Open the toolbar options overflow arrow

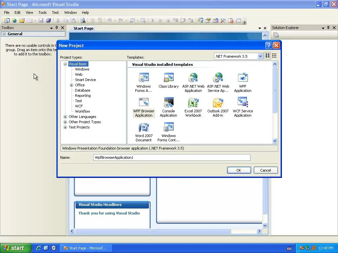(x=245, y=22)
